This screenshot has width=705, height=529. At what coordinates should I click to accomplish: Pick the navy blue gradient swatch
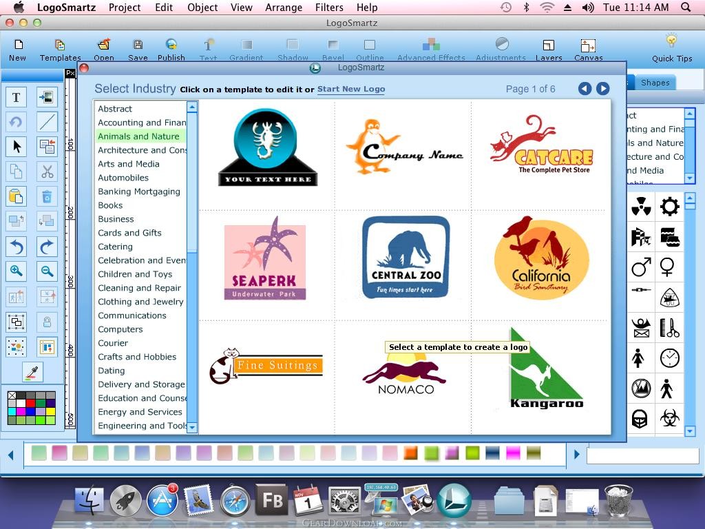coord(492,453)
